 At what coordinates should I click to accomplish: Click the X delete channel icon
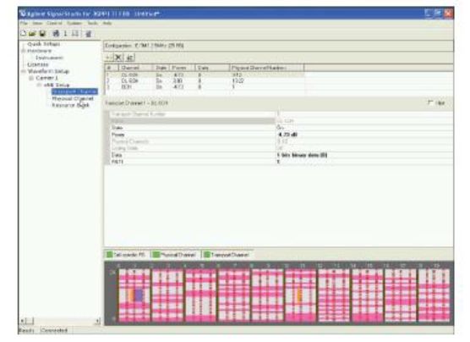(x=118, y=58)
